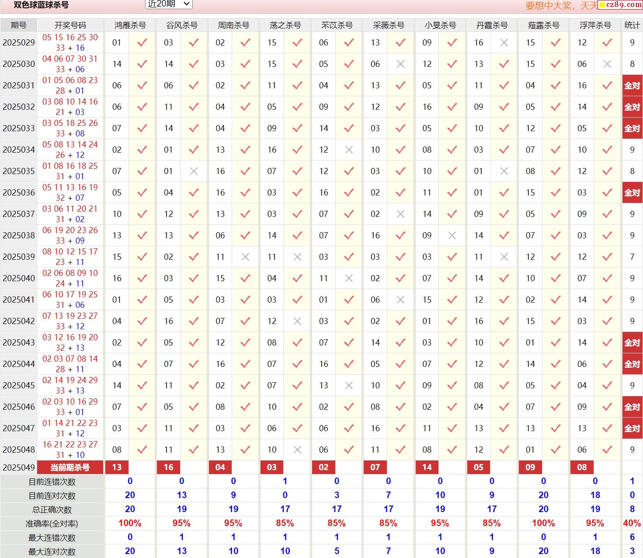Click the grey X in 芣苡 column for 2025045
643x558 pixels.
349,386
